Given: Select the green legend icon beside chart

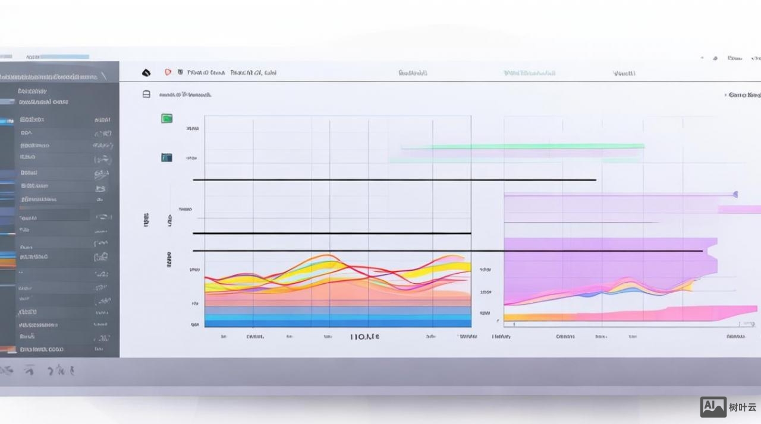Looking at the screenshot, I should (167, 119).
